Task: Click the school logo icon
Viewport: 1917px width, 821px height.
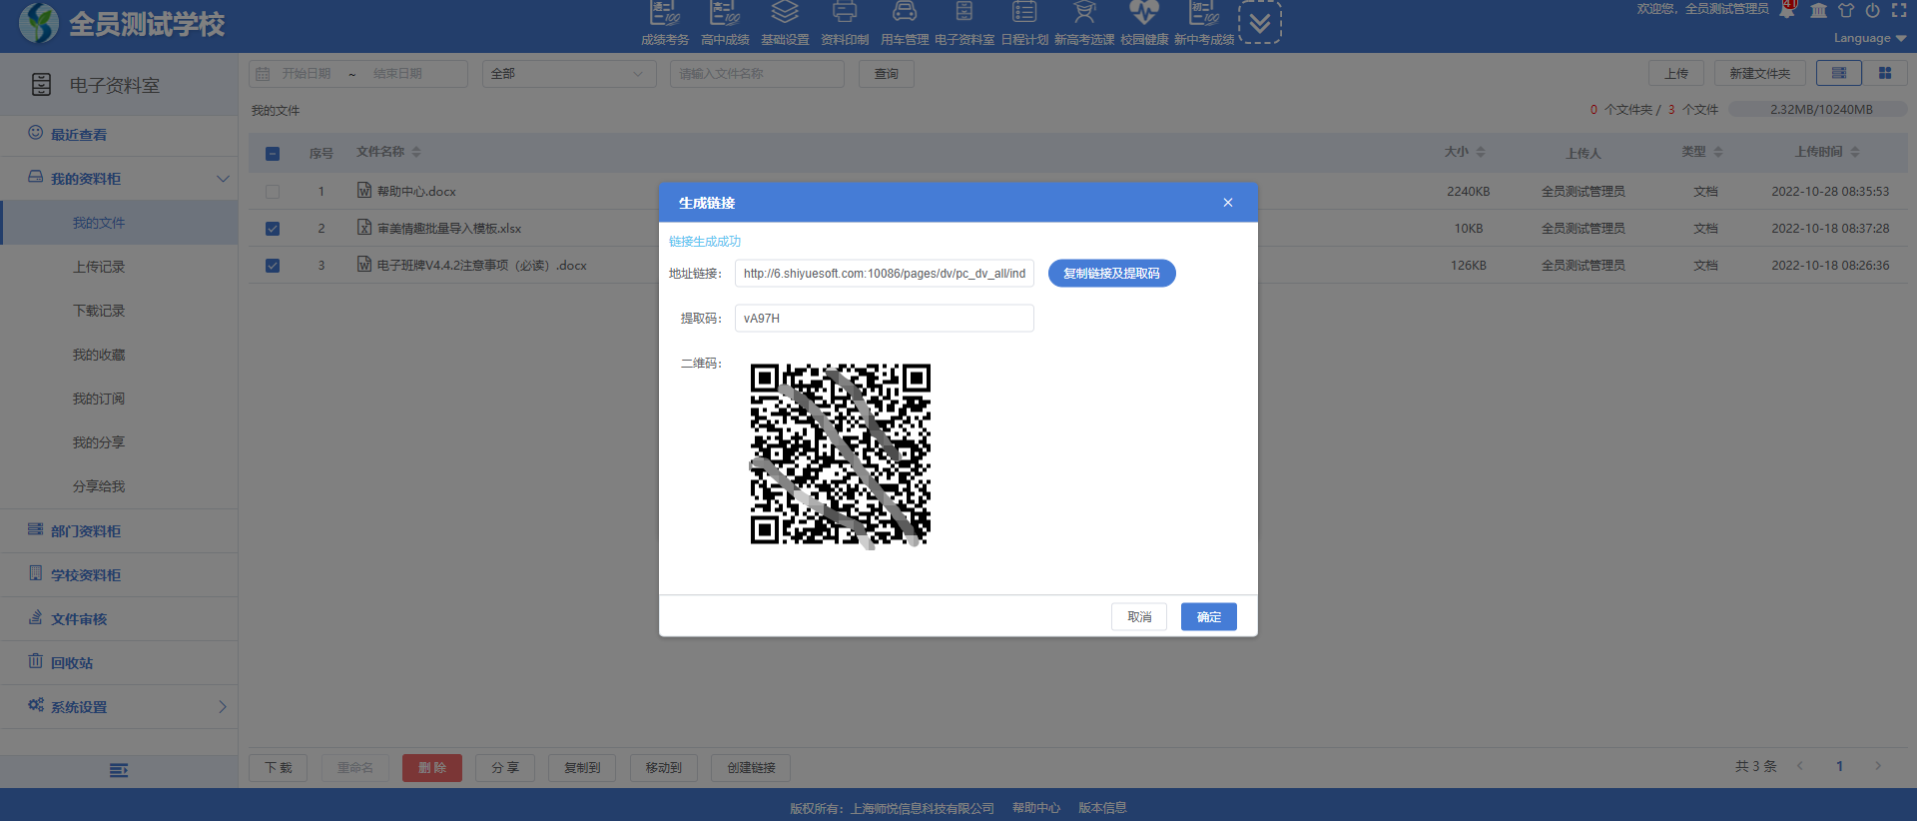Action: click(x=39, y=23)
